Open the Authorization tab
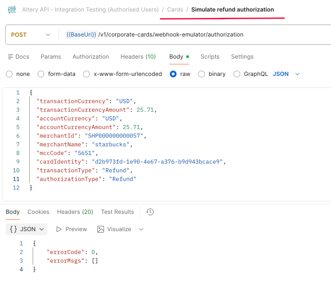 point(91,57)
